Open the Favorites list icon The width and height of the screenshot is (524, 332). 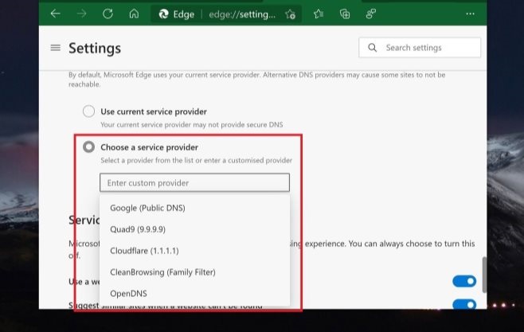point(319,14)
